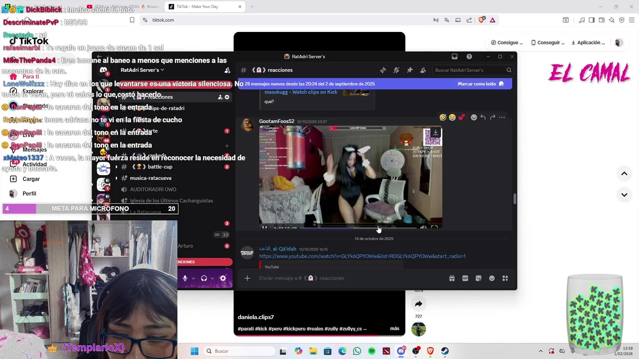Go to previous TikTok video arrow
Image resolution: width=639 pixels, height=359 pixels.
click(x=624, y=174)
